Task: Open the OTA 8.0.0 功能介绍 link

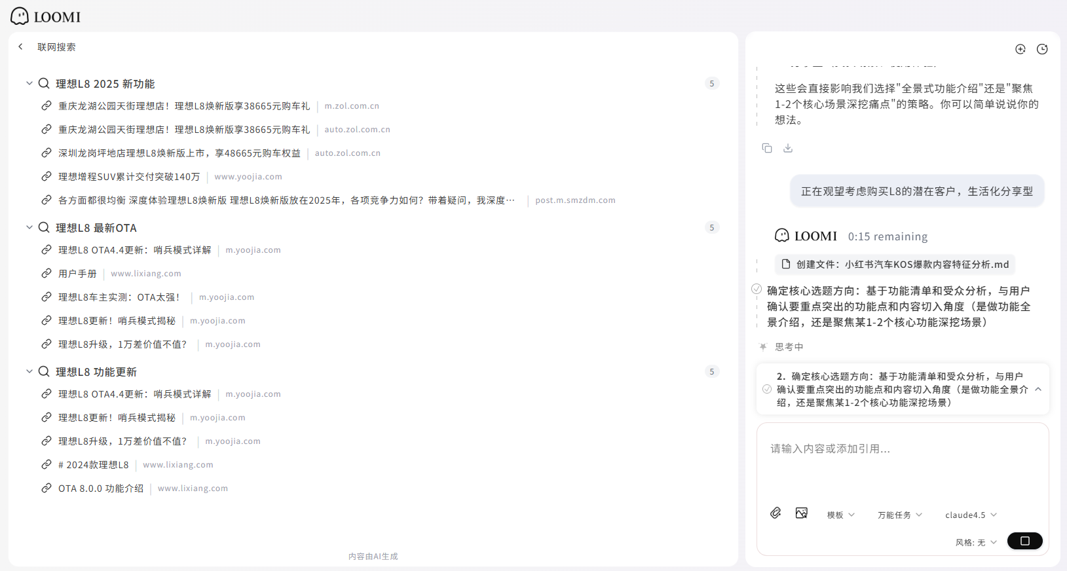Action: click(101, 488)
